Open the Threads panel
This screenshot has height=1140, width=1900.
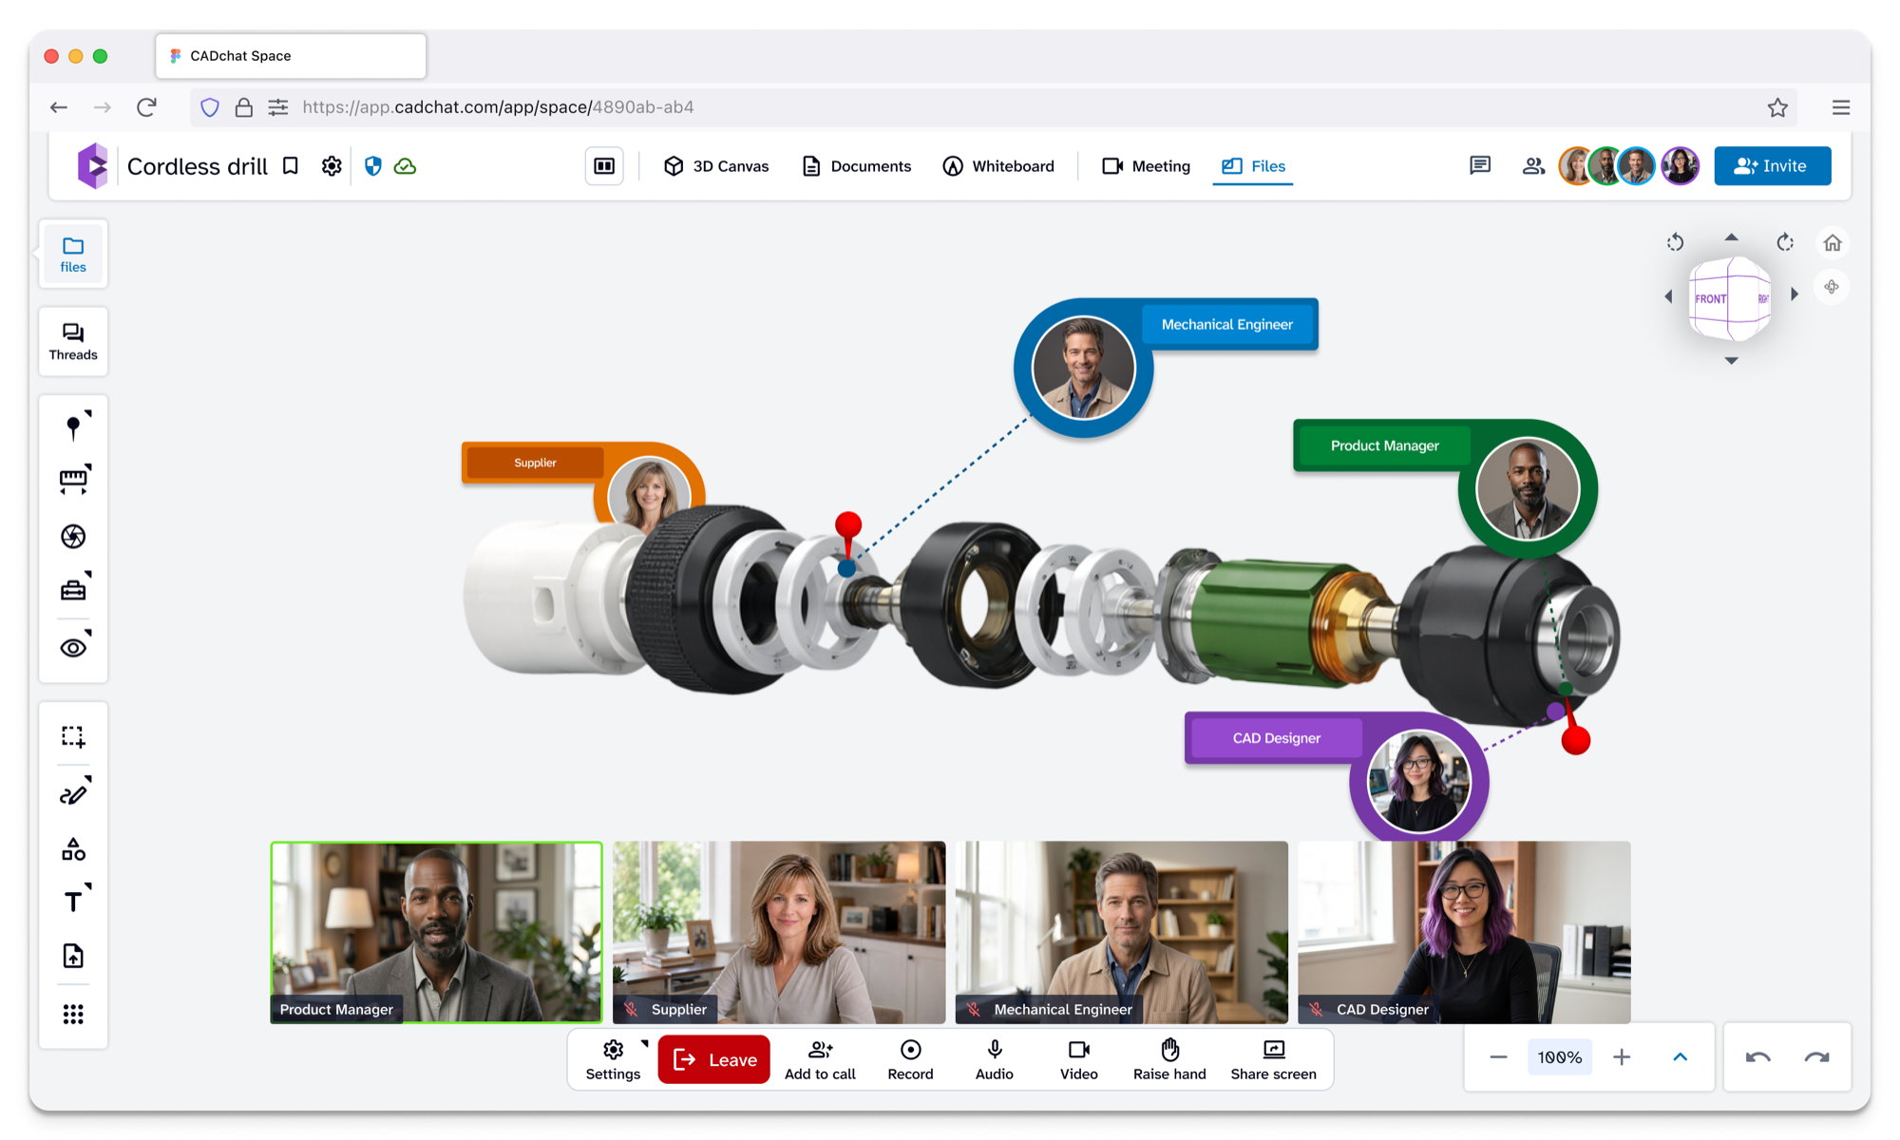[x=73, y=342]
